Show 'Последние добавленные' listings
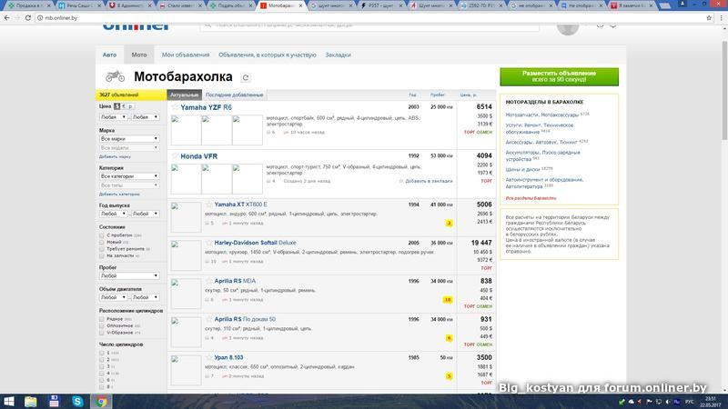The width and height of the screenshot is (728, 409). coord(235,95)
